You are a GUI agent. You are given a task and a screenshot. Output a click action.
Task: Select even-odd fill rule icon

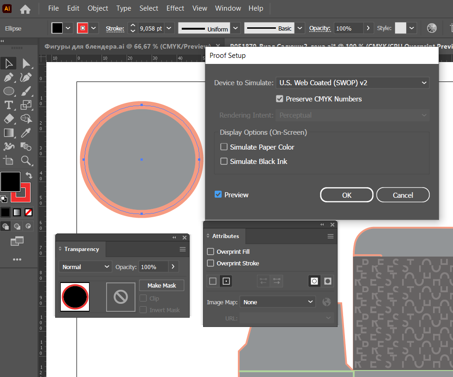coord(328,281)
